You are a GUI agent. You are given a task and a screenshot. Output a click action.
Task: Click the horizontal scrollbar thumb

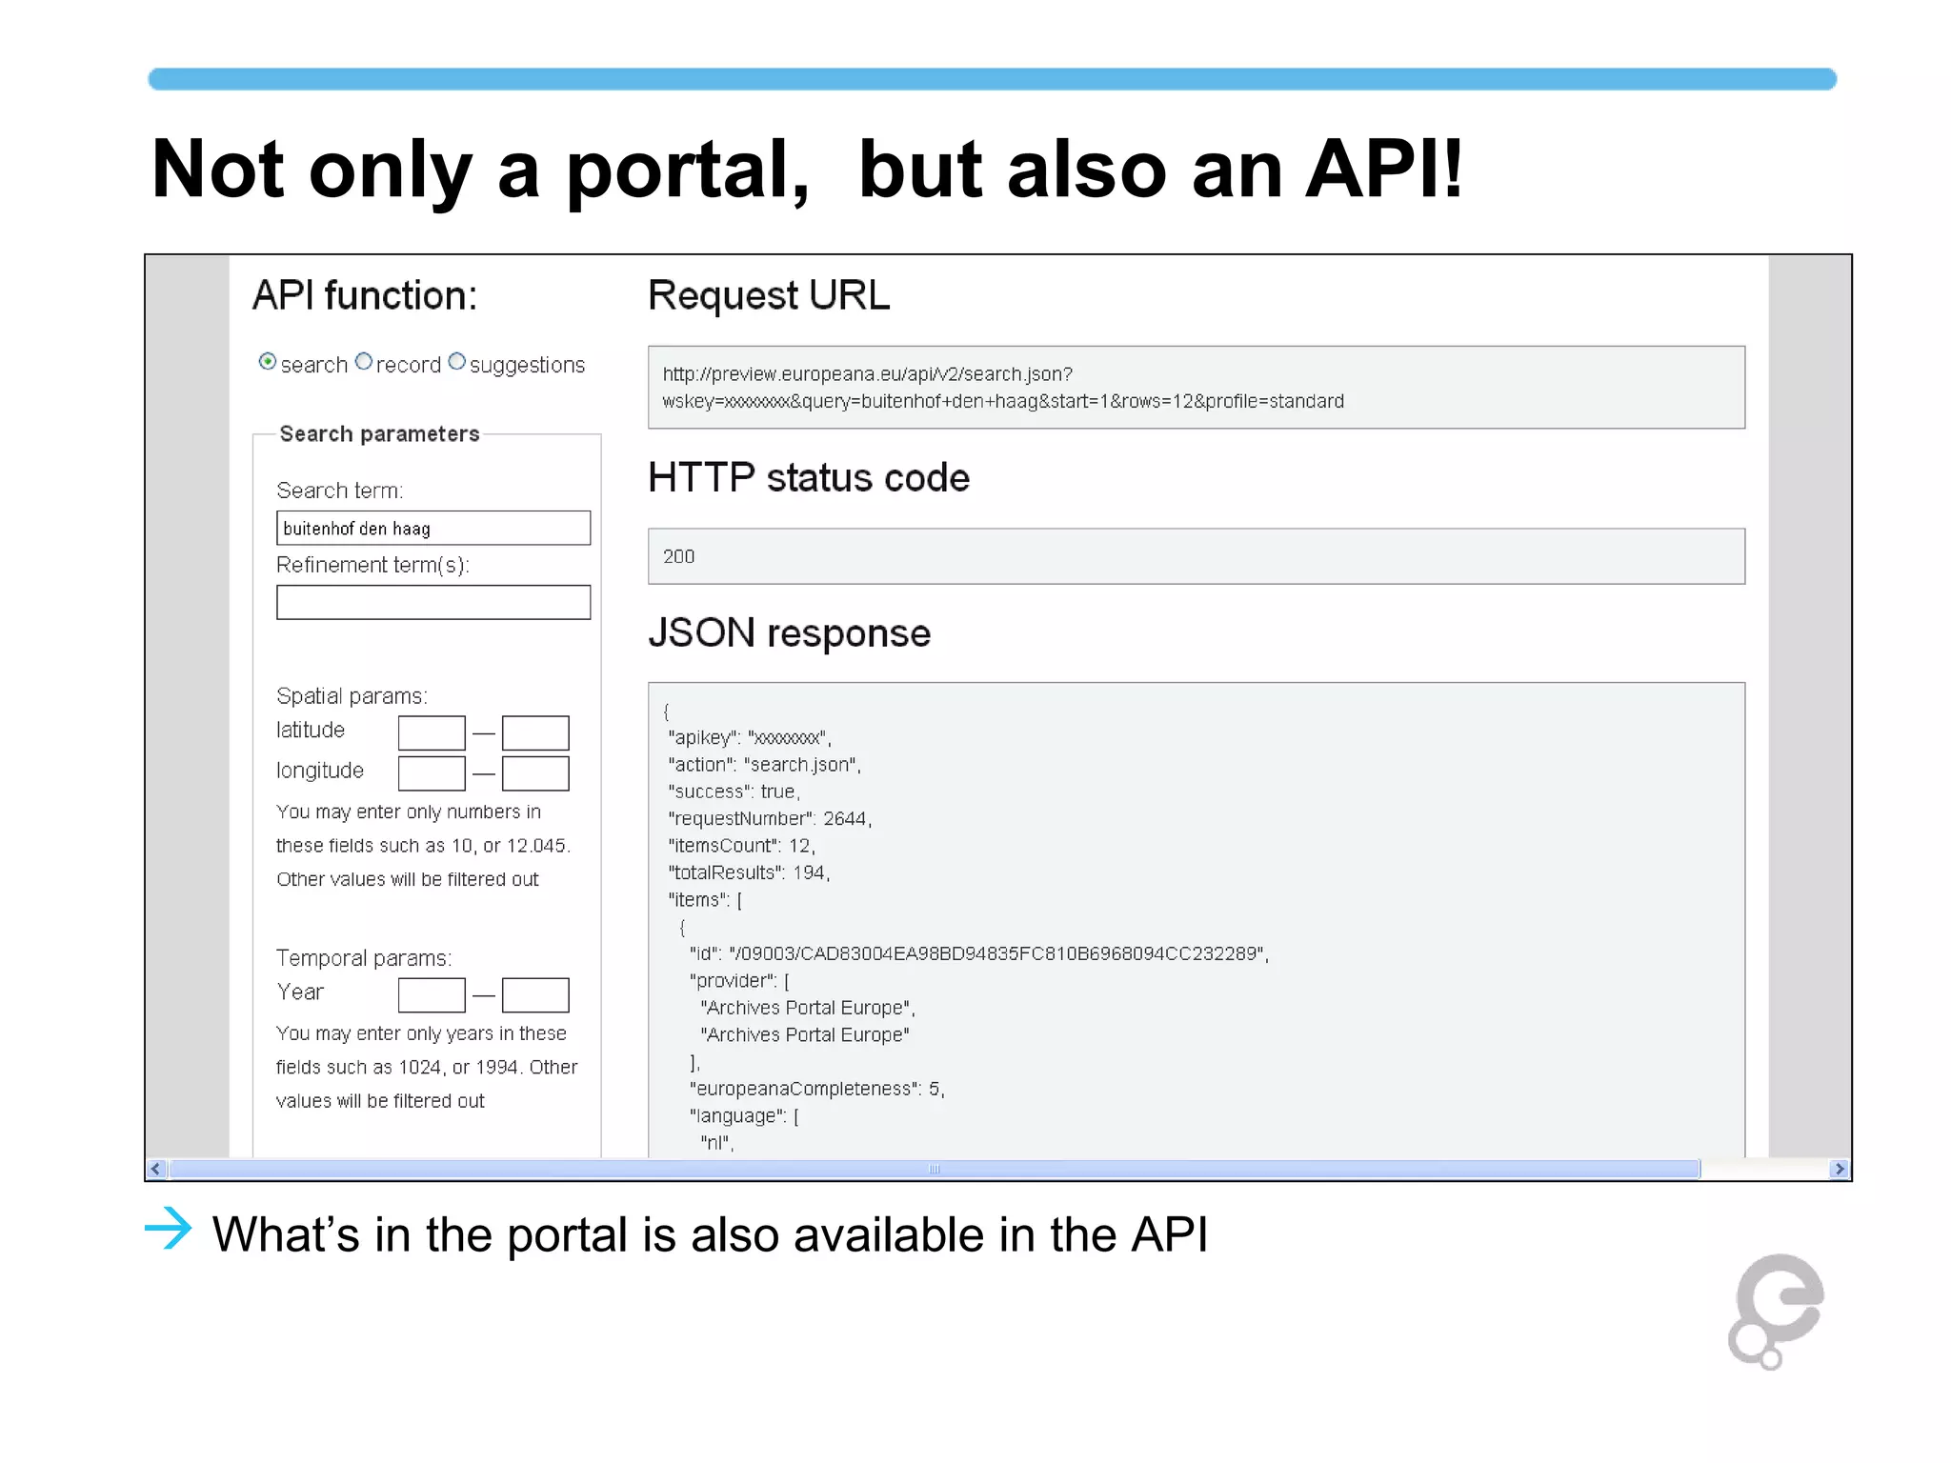coord(934,1169)
